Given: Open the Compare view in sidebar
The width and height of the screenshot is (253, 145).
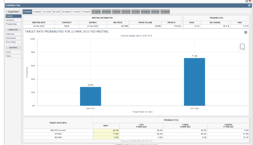Looking at the screenshot, I should [x=10, y=20].
